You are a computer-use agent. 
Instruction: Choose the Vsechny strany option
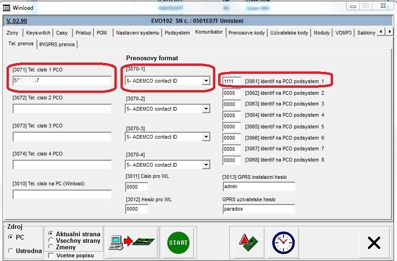pyautogui.click(x=51, y=240)
